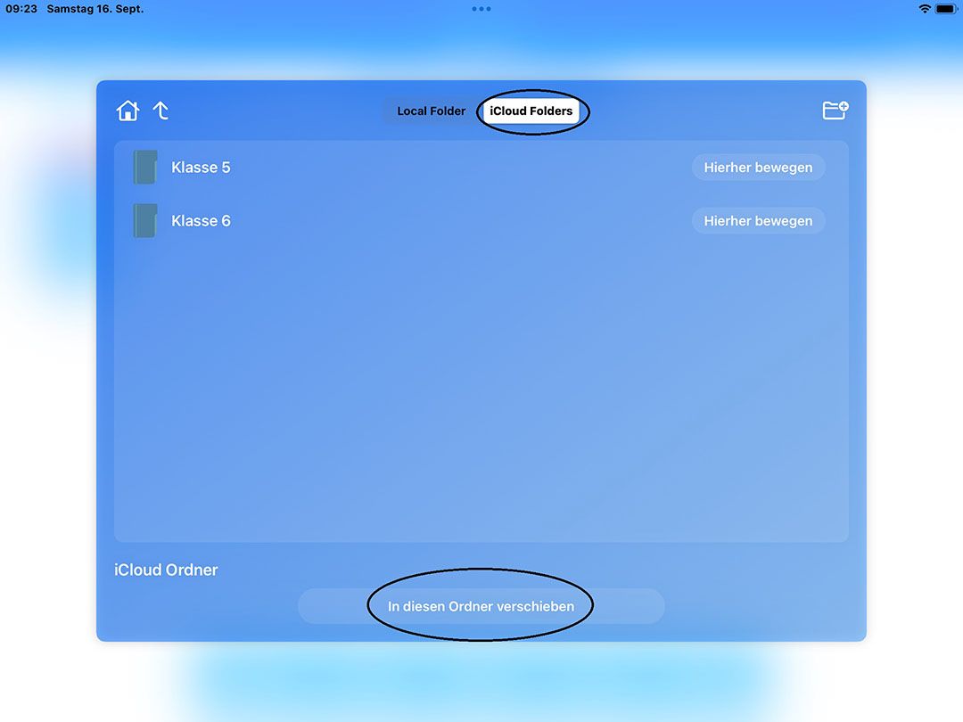Image resolution: width=963 pixels, height=722 pixels.
Task: Open the Klasse 6 folder name
Action: click(201, 220)
